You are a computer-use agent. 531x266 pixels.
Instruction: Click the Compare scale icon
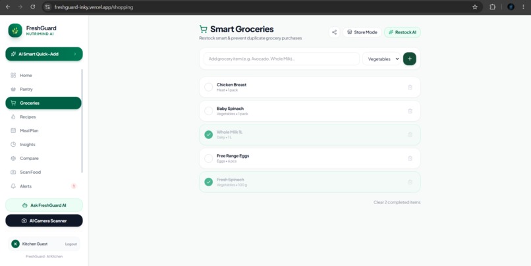pos(13,158)
